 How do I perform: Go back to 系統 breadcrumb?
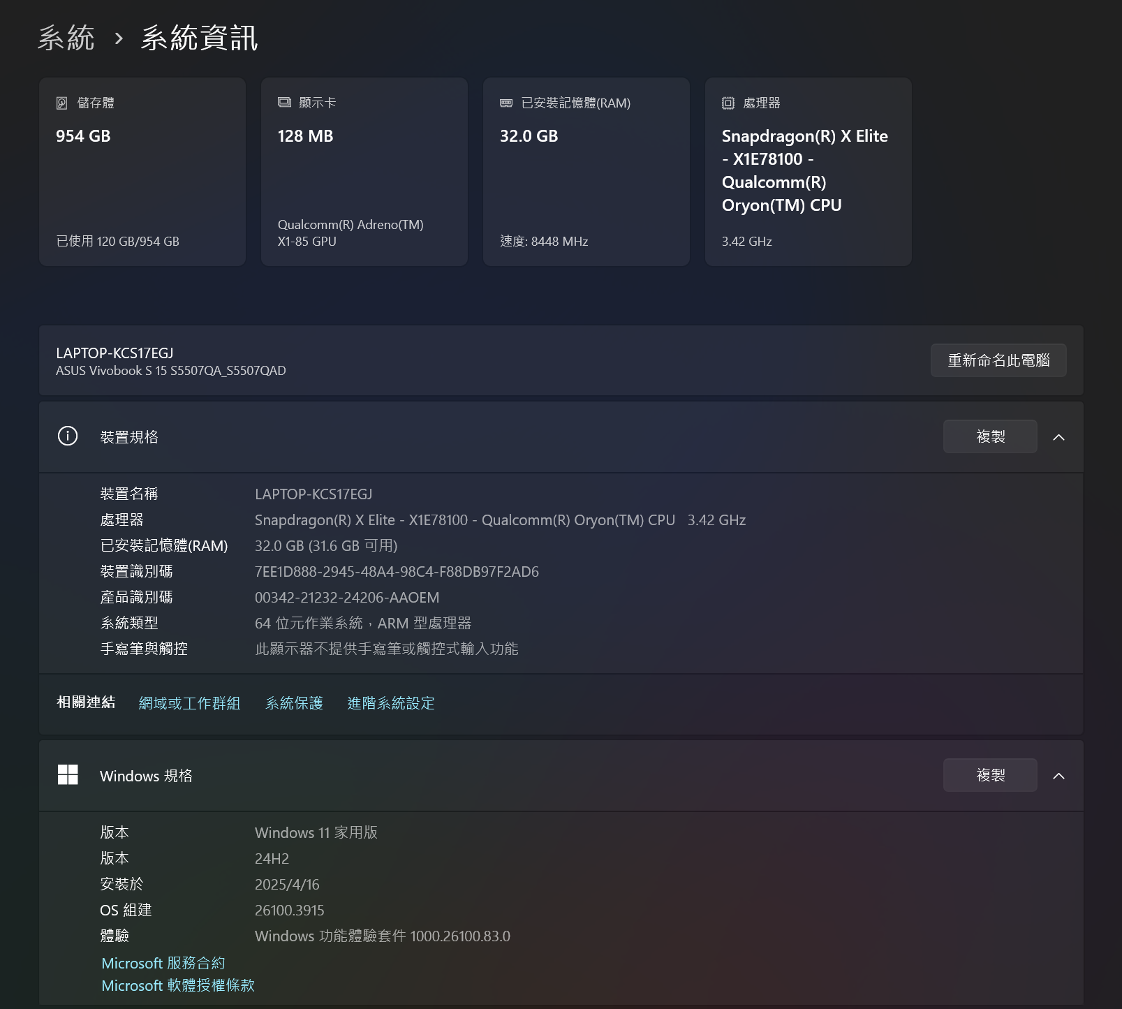coord(66,38)
